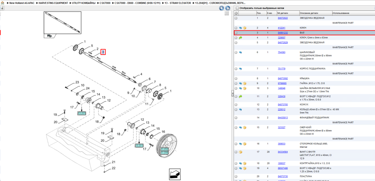Click the 'К-во' column header
Screen dimensions: 375x181
(271, 13)
